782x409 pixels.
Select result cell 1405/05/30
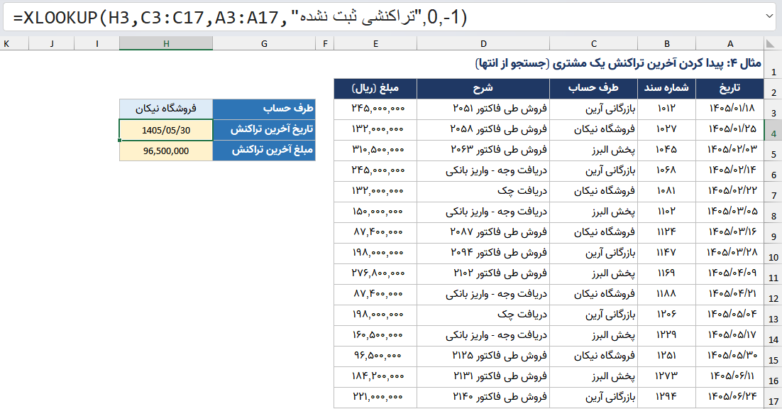[x=166, y=130]
